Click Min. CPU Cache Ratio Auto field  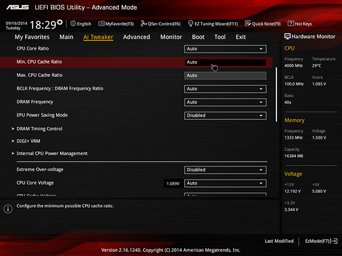tap(225, 62)
